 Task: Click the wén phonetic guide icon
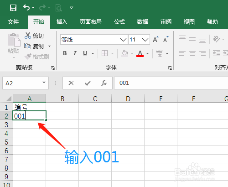point(160,53)
